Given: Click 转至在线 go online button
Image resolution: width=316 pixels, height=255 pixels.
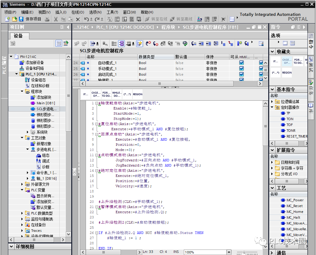Looking at the screenshot, I should click(156, 19).
